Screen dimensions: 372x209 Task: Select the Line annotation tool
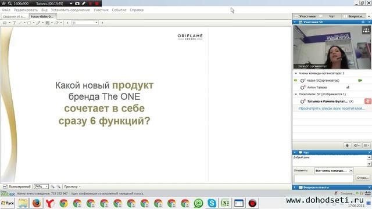coord(20,23)
